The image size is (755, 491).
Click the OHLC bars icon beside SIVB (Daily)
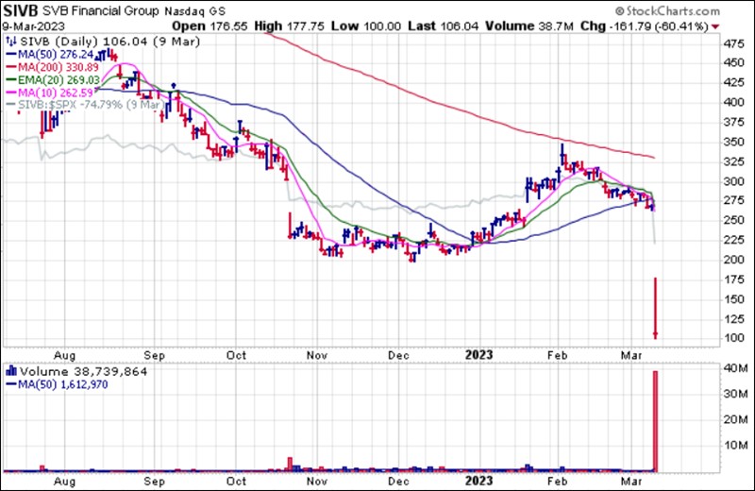click(x=11, y=42)
